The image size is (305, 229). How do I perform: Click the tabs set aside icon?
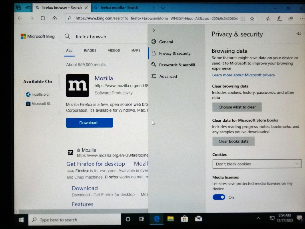point(19,8)
